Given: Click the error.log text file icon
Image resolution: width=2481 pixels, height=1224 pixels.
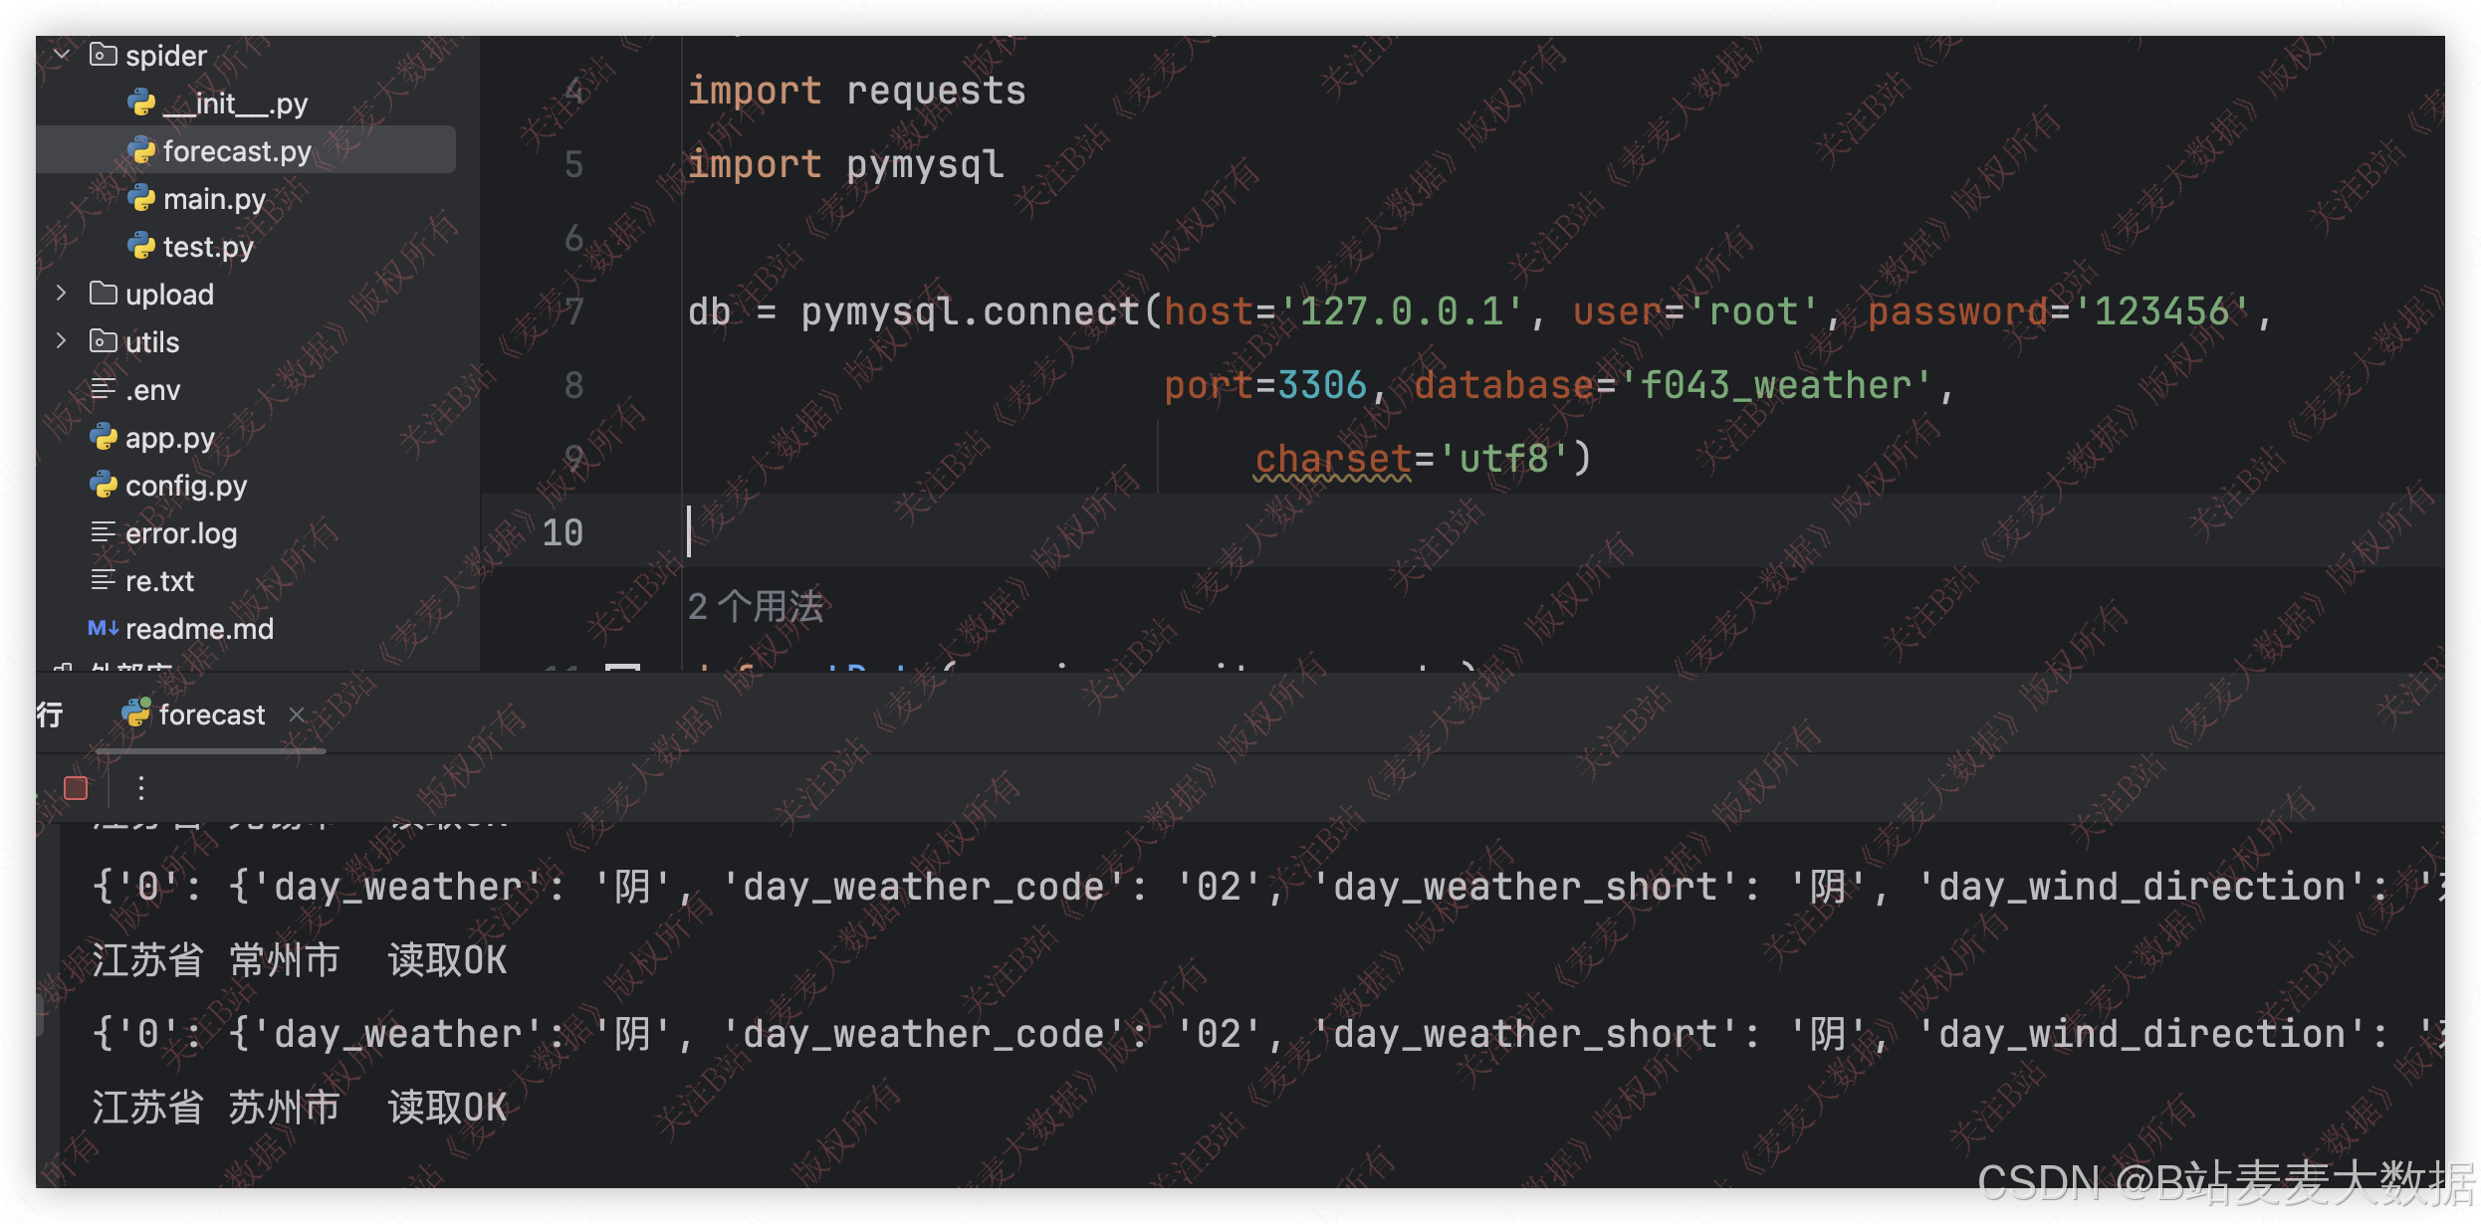Looking at the screenshot, I should click(x=103, y=532).
